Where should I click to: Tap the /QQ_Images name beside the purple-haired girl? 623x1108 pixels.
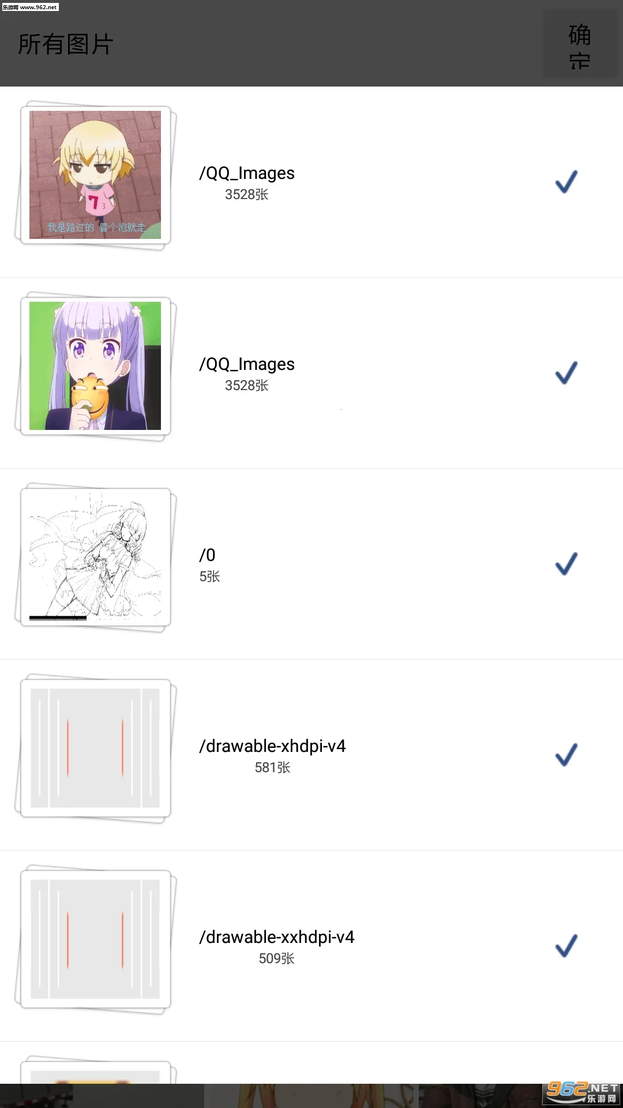click(x=247, y=364)
